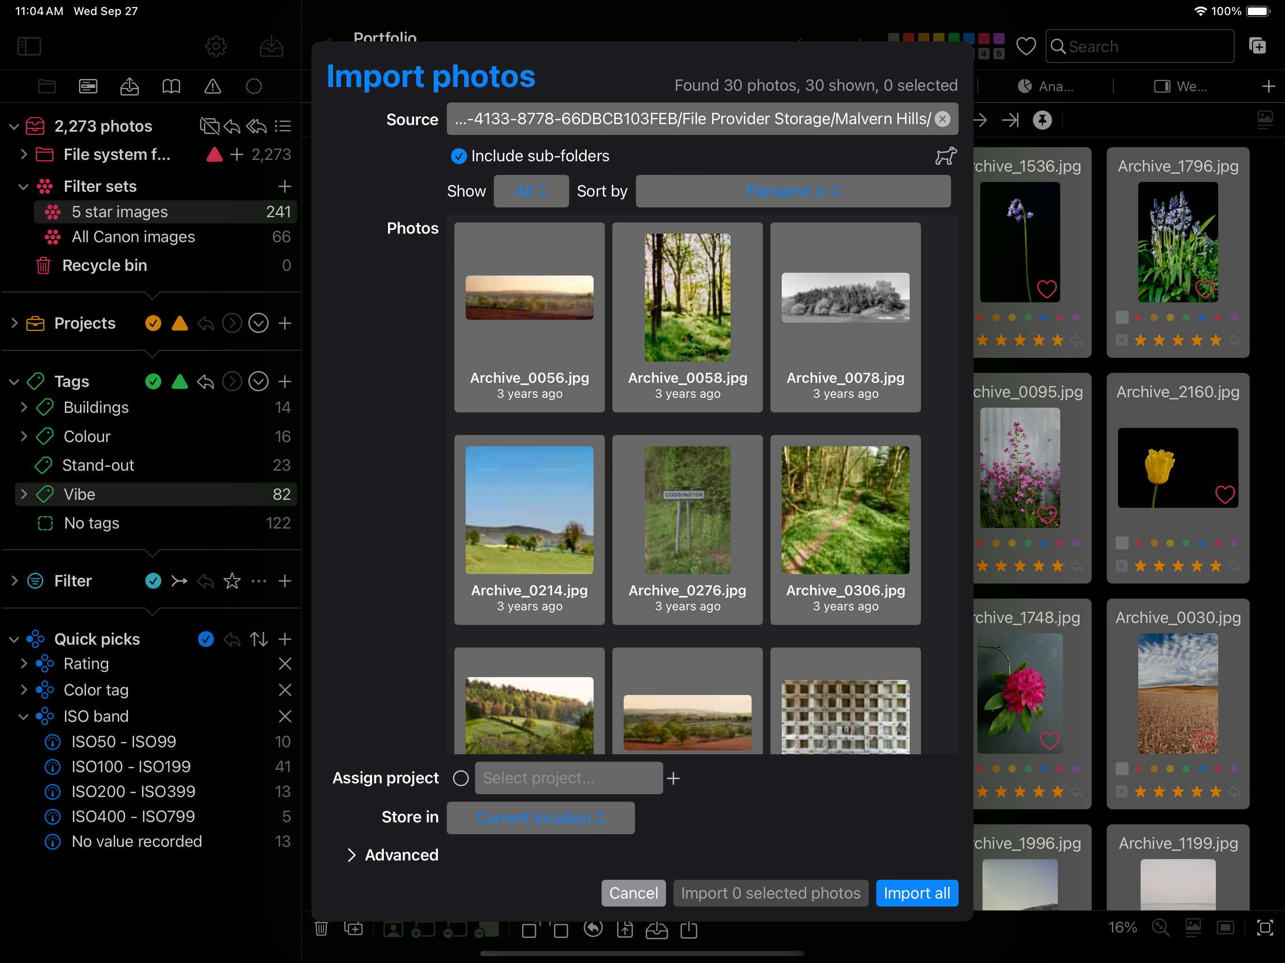Click the merge arrow icon in the Filter row
1285x963 pixels.
180,581
